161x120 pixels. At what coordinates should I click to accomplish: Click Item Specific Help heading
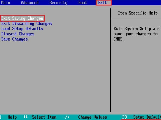pos(138,13)
